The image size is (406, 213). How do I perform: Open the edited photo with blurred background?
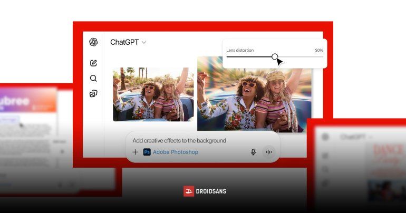(254, 94)
